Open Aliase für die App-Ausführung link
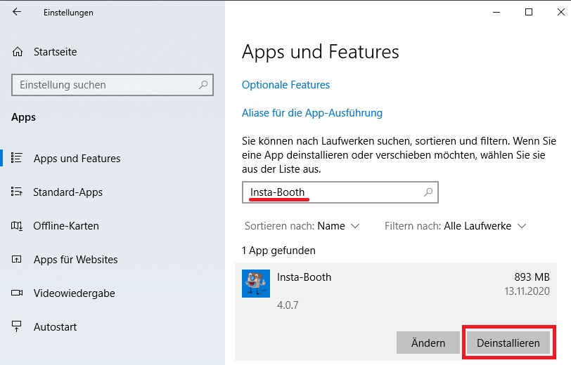This screenshot has width=571, height=365. pyautogui.click(x=312, y=113)
